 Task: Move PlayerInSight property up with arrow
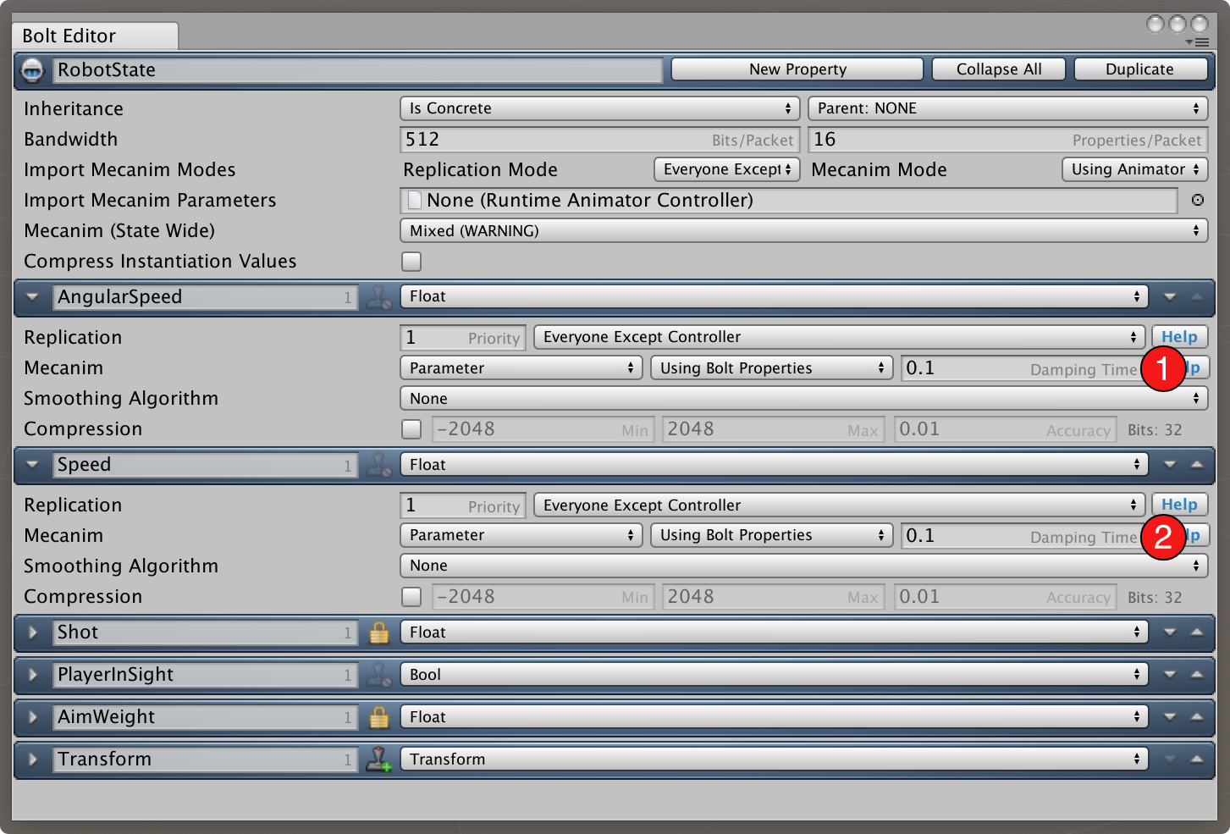1197,675
